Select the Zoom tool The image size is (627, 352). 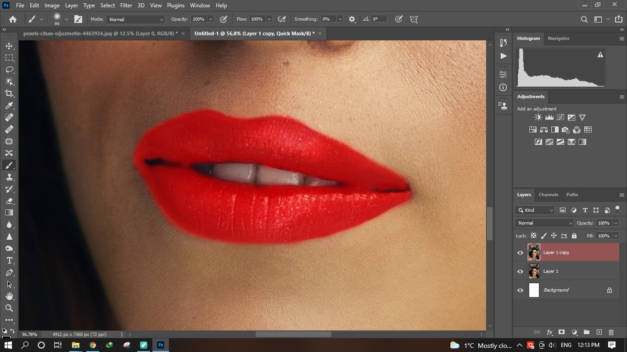[x=9, y=308]
